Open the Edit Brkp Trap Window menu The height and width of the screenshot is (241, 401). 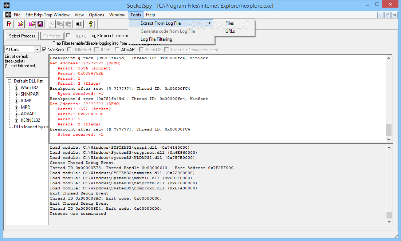point(48,15)
